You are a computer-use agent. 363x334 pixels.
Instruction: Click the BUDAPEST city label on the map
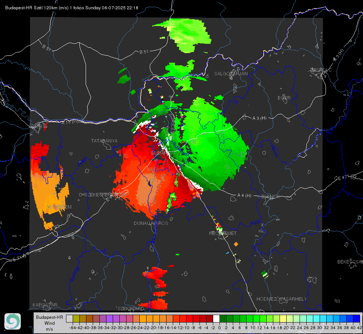pyautogui.click(x=163, y=153)
